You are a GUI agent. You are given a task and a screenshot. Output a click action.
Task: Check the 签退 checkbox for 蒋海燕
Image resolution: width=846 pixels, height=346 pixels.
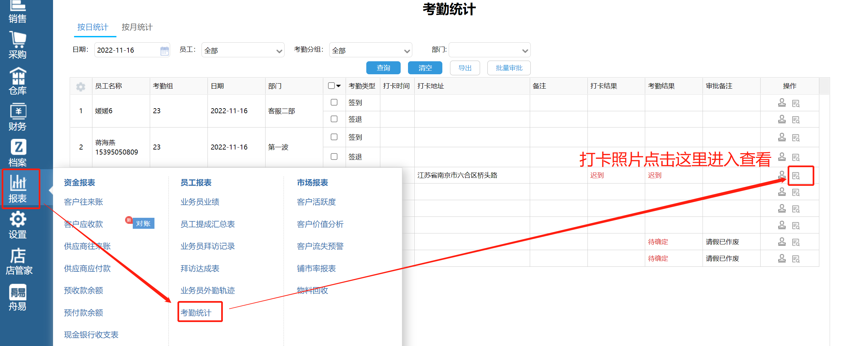pos(334,157)
